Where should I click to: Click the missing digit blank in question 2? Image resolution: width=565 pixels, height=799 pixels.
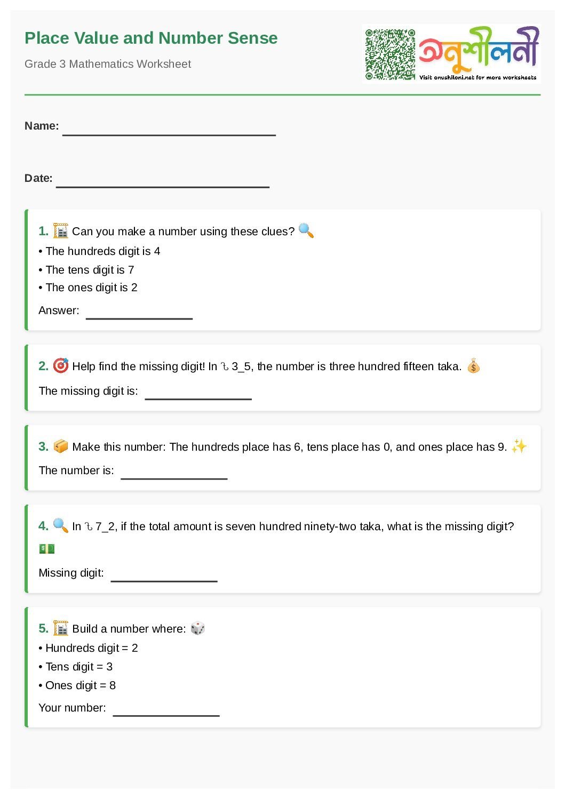pos(198,394)
